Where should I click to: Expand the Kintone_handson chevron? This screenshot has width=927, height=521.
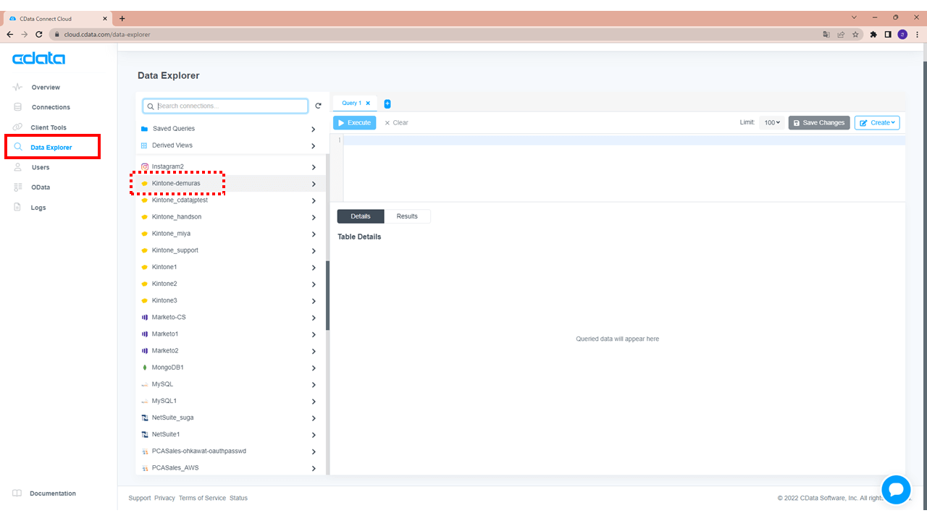click(x=314, y=218)
